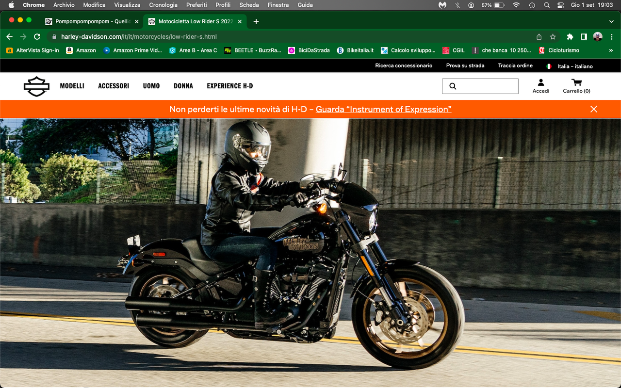Bookmark this page with the star icon
621x388 pixels.
(553, 36)
